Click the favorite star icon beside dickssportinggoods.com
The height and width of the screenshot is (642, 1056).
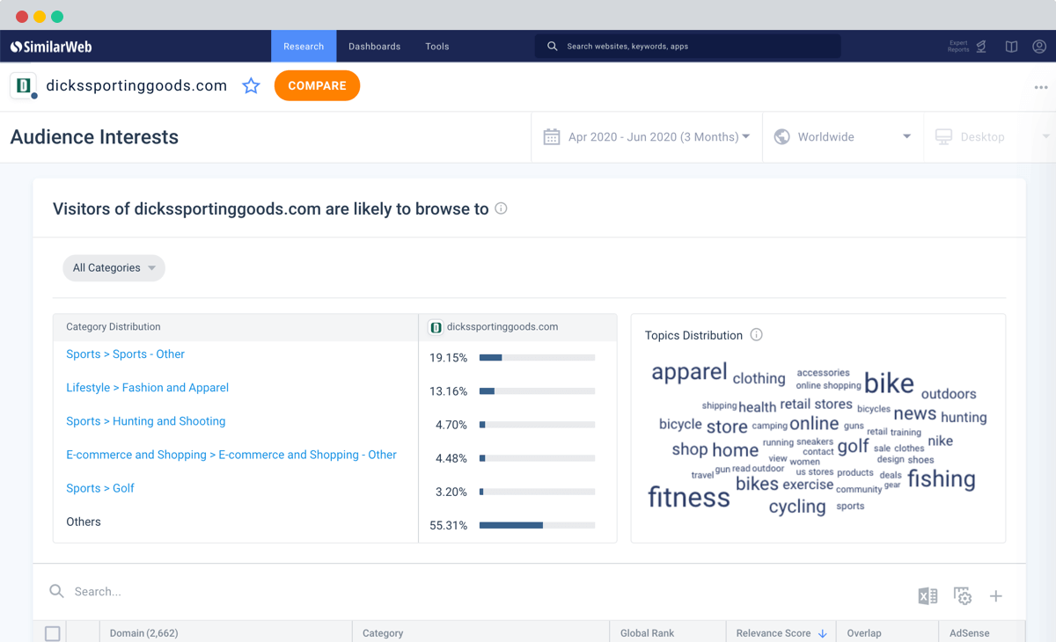pyautogui.click(x=252, y=85)
